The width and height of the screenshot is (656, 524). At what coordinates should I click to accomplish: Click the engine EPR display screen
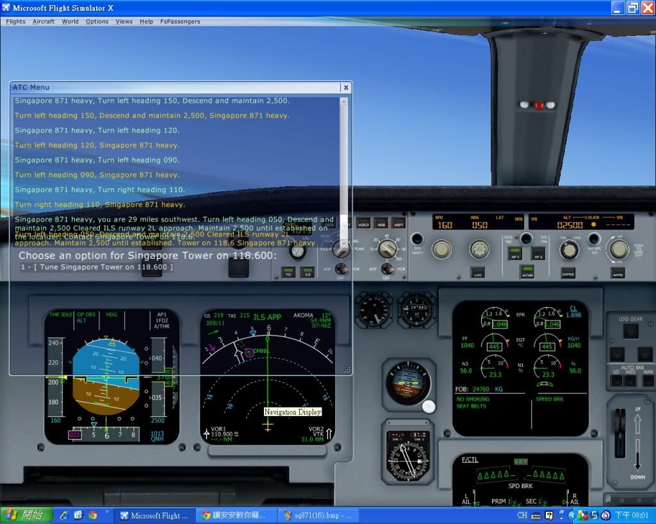click(520, 368)
